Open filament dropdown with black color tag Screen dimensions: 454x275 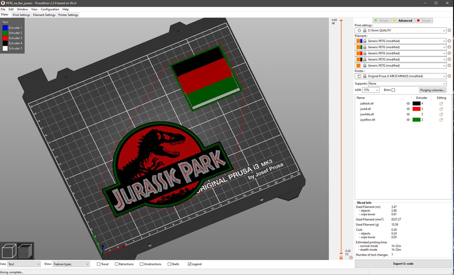pos(401,59)
